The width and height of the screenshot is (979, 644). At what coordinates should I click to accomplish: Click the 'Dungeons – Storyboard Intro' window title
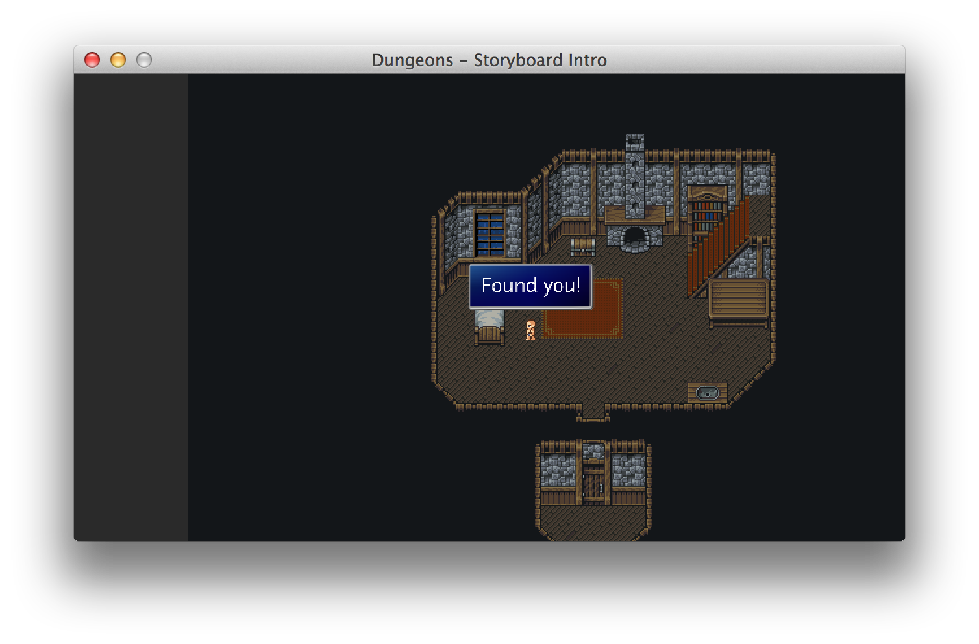tap(489, 60)
